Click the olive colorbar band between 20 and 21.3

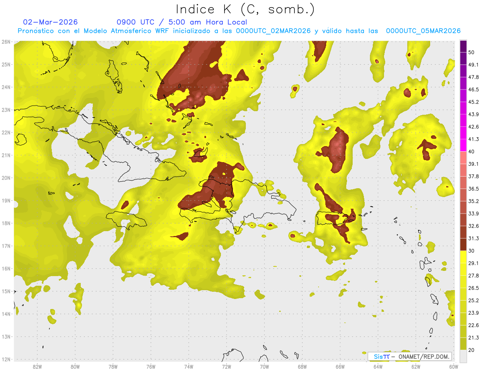click(463, 344)
